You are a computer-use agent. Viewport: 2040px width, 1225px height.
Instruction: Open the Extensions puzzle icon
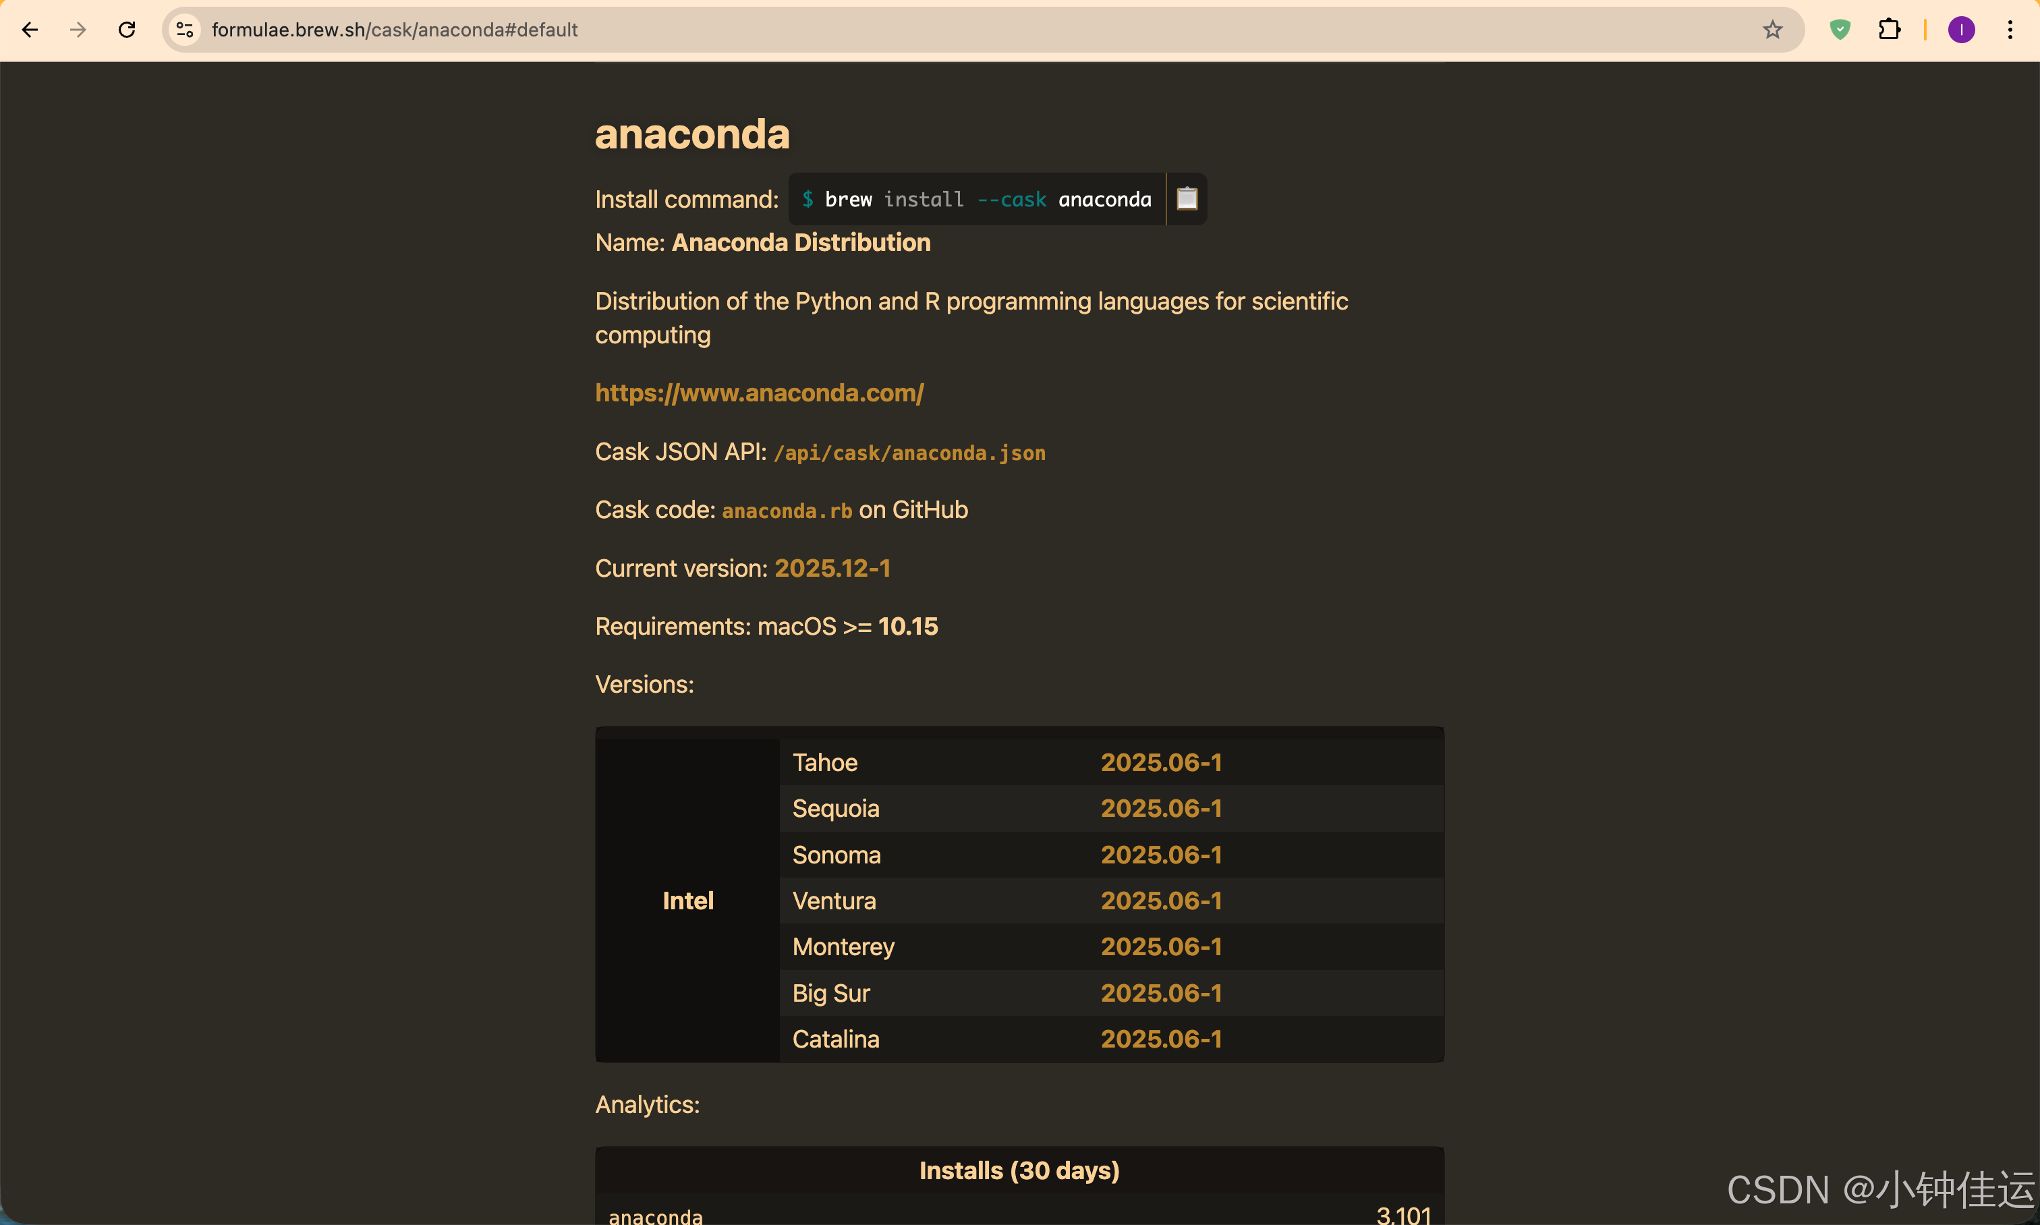(x=1889, y=30)
